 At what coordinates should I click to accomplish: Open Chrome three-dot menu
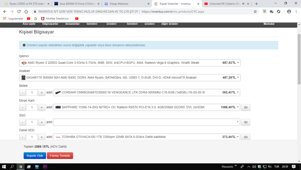tap(296, 11)
